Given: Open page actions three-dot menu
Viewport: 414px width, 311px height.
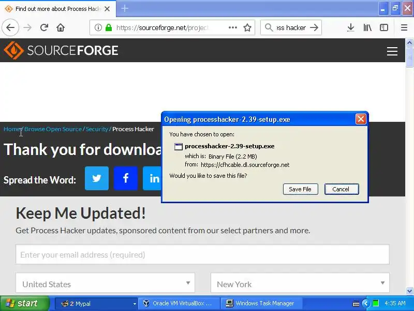Looking at the screenshot, I should click(232, 27).
